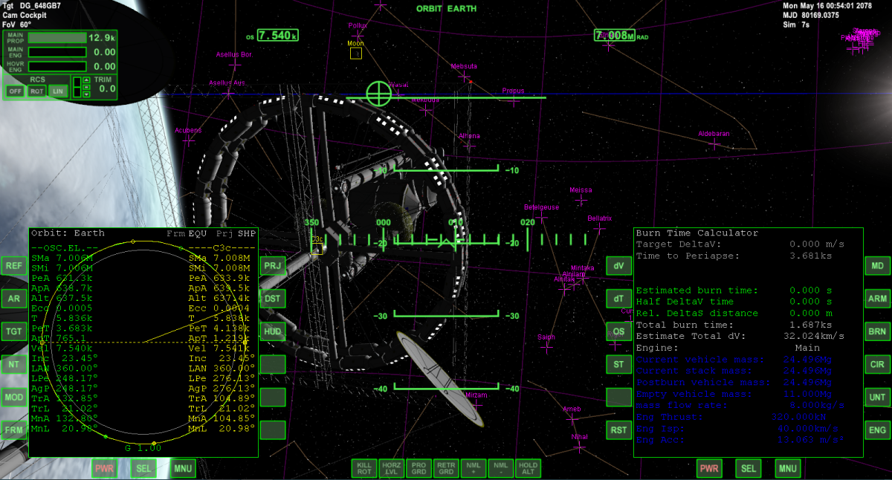The image size is (892, 480).
Task: Click the REF button on left MFD
Action: click(13, 265)
